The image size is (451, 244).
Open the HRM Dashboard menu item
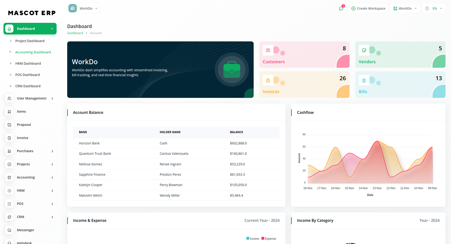(x=28, y=64)
